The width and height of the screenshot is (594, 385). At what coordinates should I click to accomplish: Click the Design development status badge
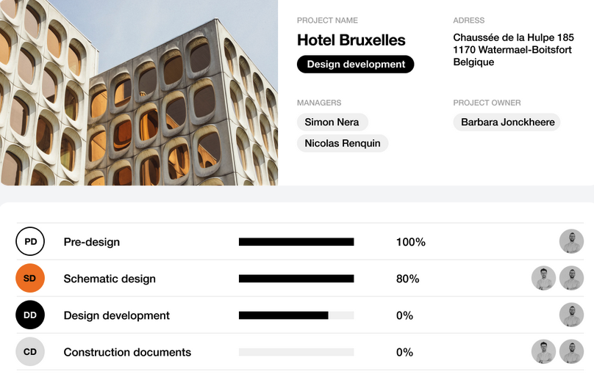click(356, 65)
